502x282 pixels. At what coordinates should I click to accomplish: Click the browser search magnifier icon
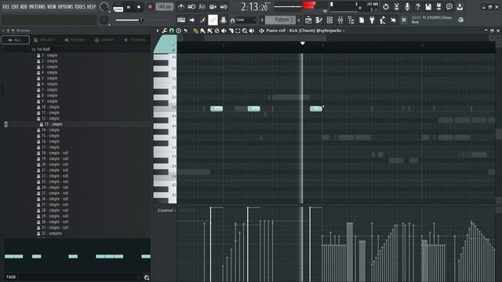coord(147,277)
